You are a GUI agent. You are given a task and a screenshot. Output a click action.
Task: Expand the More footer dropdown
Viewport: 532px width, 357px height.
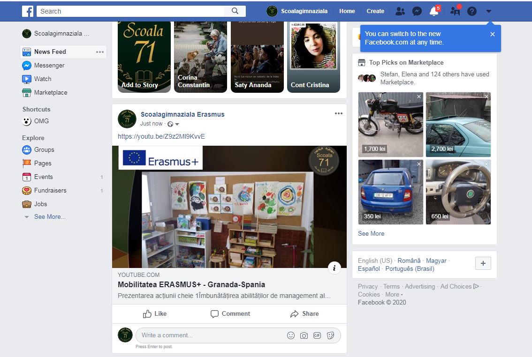coord(394,294)
